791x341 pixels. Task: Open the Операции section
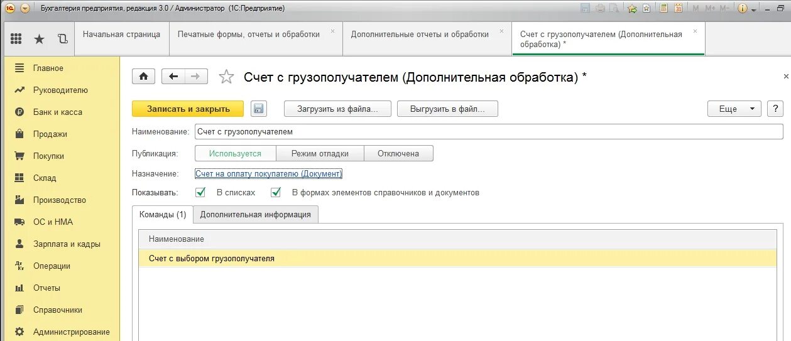52,266
